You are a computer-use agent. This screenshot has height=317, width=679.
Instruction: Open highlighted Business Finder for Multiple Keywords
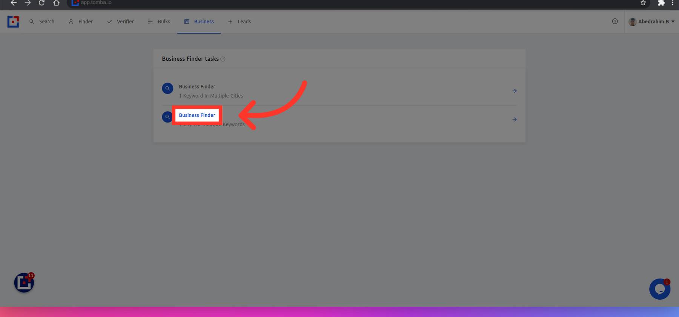coord(197,115)
